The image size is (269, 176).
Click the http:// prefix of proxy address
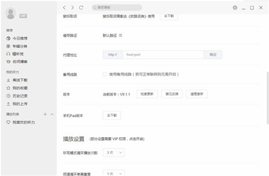[113, 54]
